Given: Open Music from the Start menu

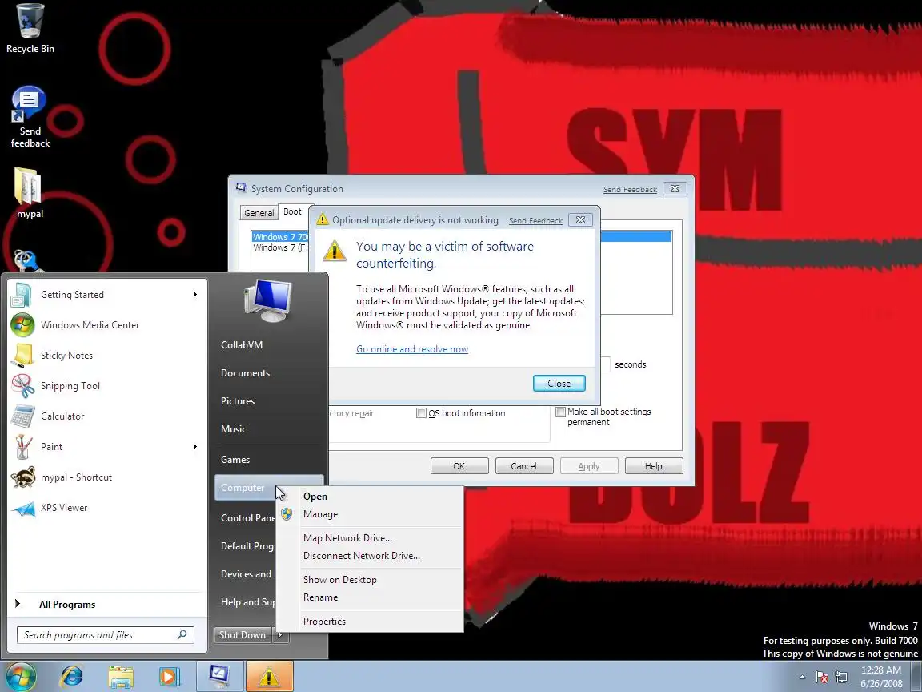Looking at the screenshot, I should 234,429.
